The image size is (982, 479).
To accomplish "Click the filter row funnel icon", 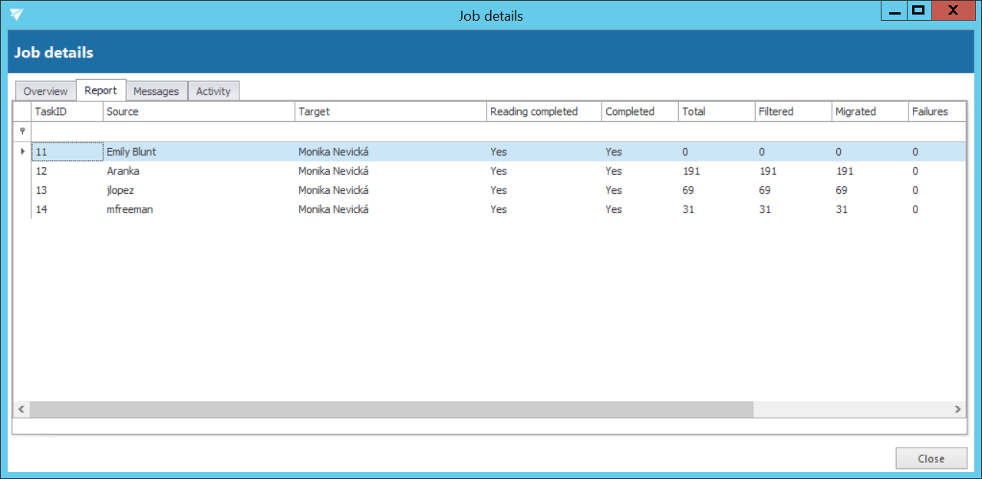I will [22, 131].
